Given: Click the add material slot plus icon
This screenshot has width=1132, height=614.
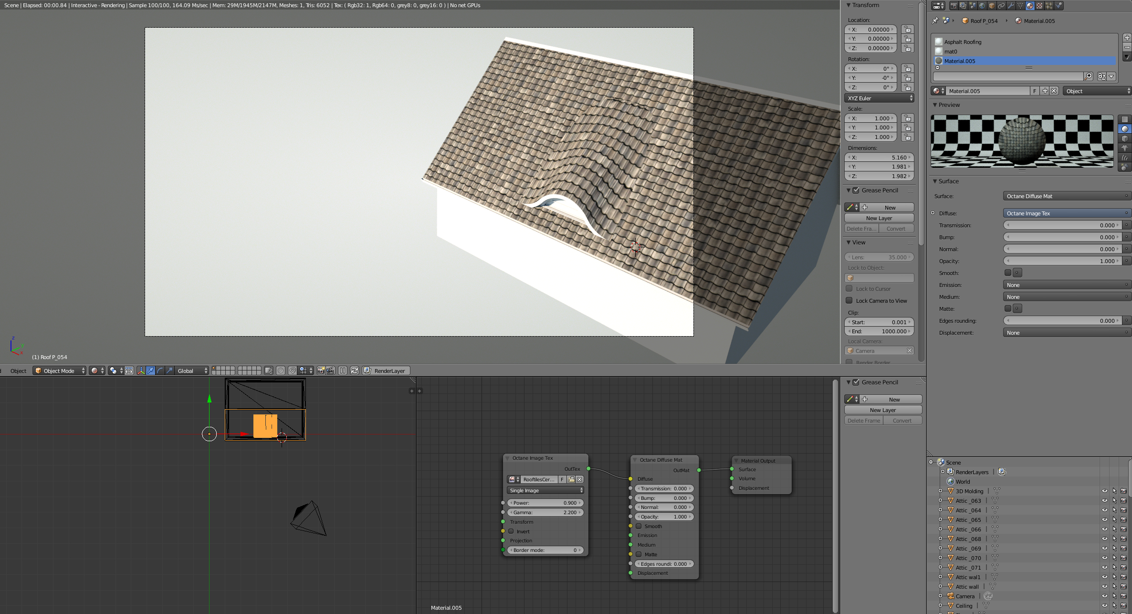Looking at the screenshot, I should pyautogui.click(x=1127, y=38).
